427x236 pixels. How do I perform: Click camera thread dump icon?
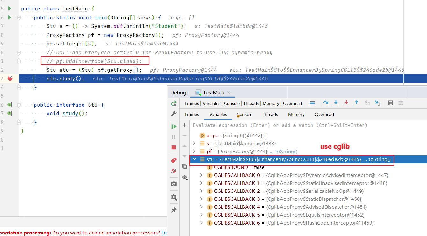tap(174, 184)
